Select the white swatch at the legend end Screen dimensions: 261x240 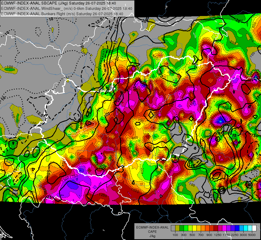(254, 228)
